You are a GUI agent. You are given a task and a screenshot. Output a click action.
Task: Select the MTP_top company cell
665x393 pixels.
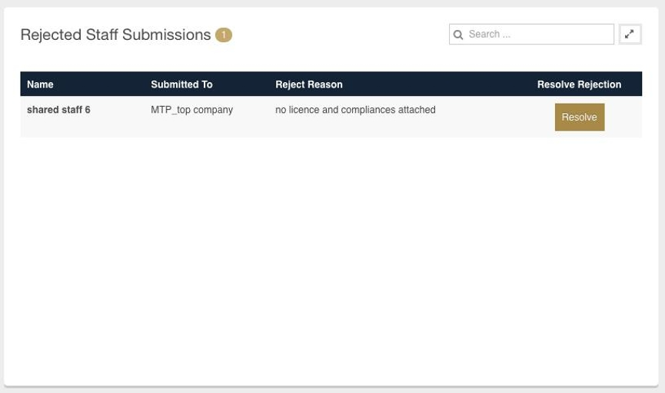click(191, 110)
